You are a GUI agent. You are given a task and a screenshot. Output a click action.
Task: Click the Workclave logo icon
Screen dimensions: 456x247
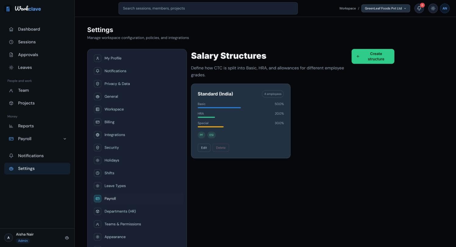(8, 9)
